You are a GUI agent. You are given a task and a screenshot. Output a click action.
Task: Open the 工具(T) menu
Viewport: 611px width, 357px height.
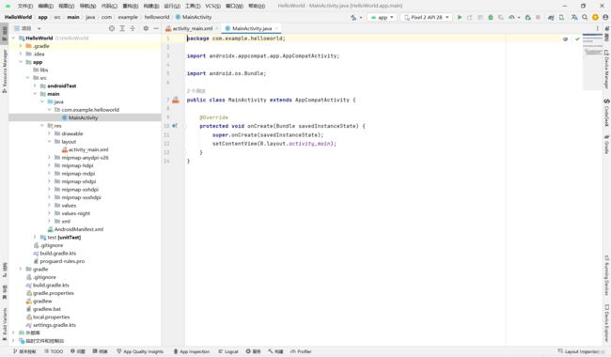click(193, 6)
